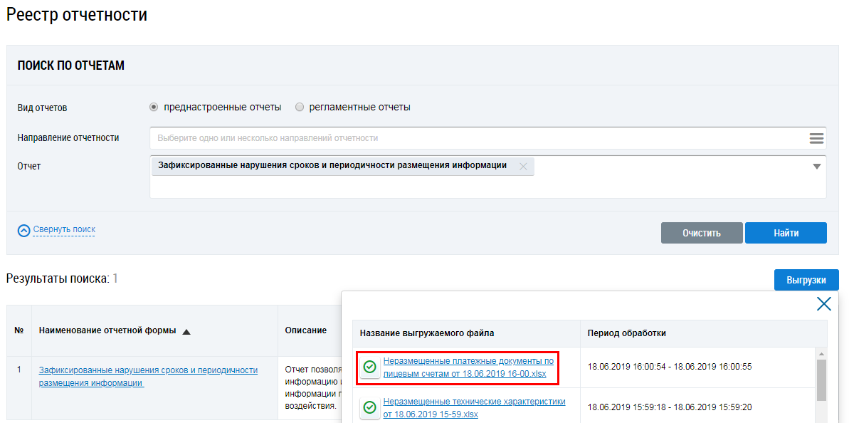Click green check icon for технические характеристики file
The width and height of the screenshot is (849, 423).
(x=369, y=408)
